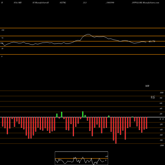165x165 pixels.
Task: Click the 45.79 RSI current value label
Action: (x=152, y=42)
